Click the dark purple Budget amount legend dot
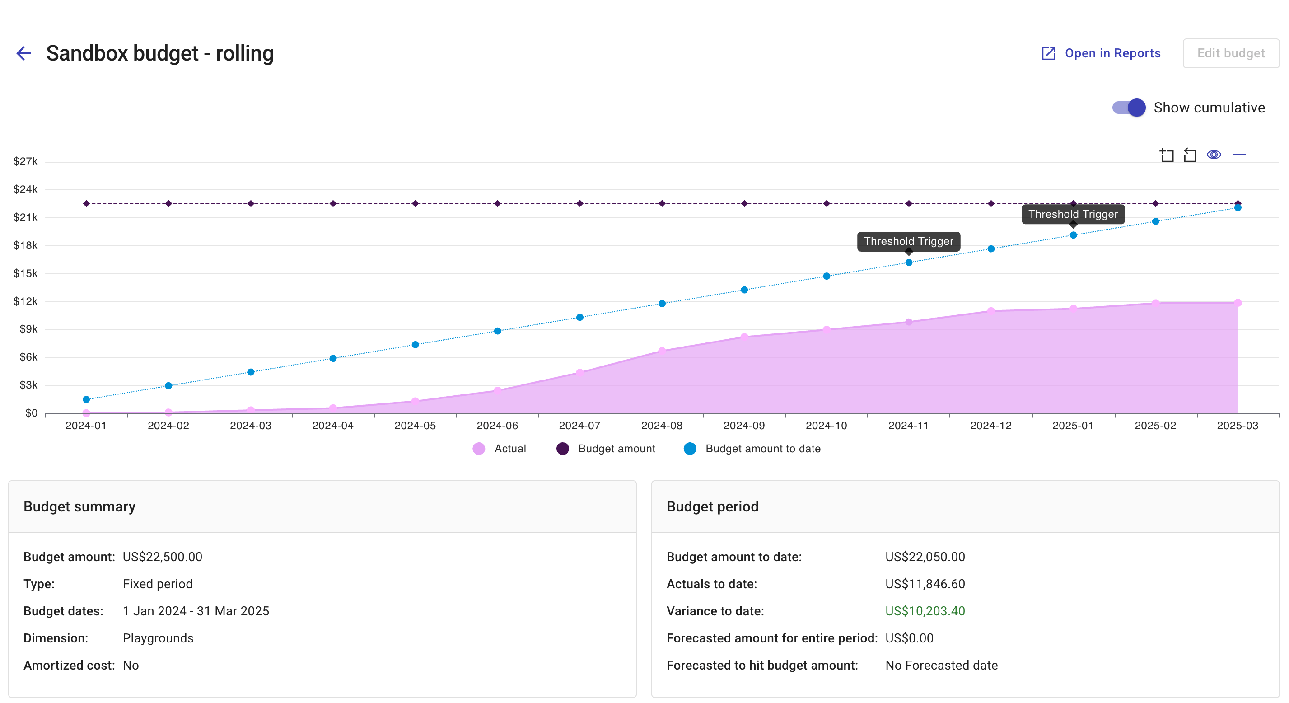Viewport: 1289px width, 703px height. pyautogui.click(x=562, y=449)
